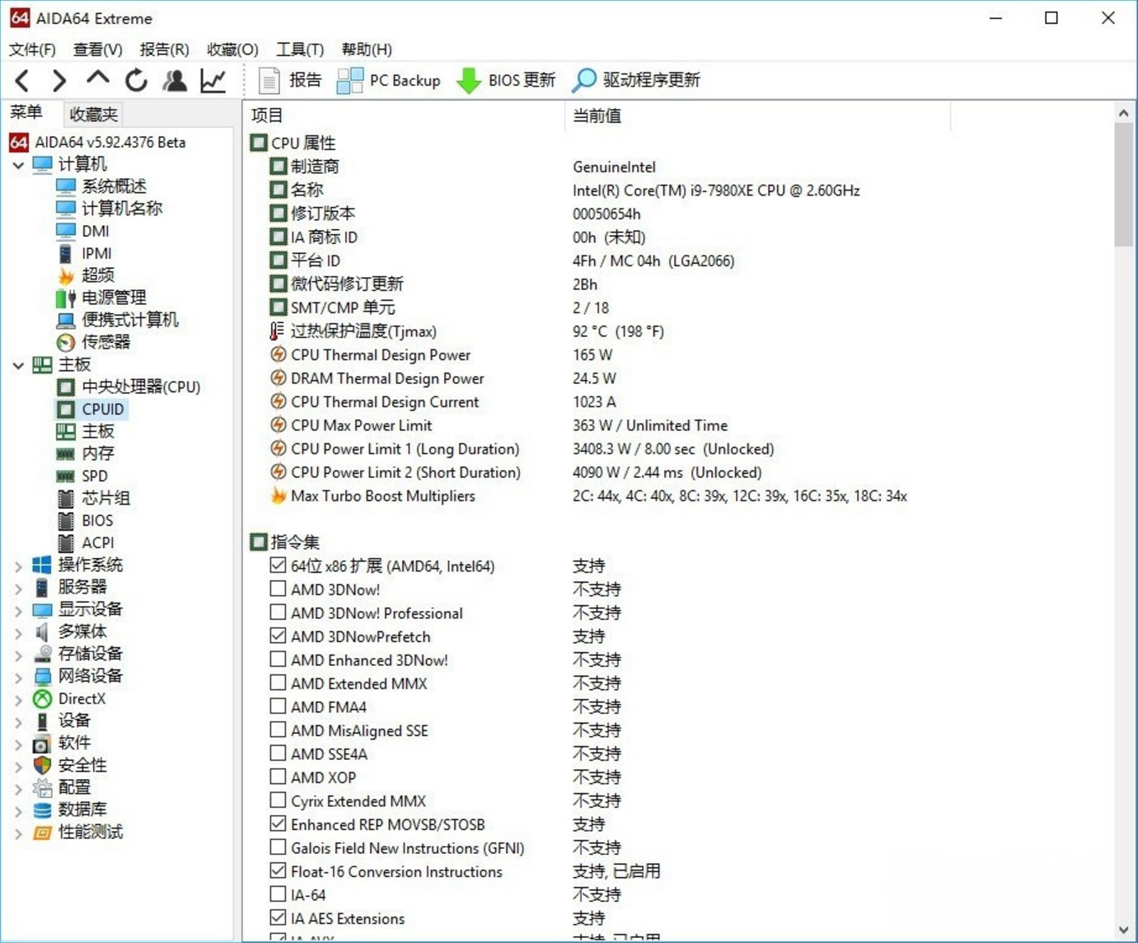Click the back navigation arrow in toolbar
The image size is (1138, 943).
[21, 80]
